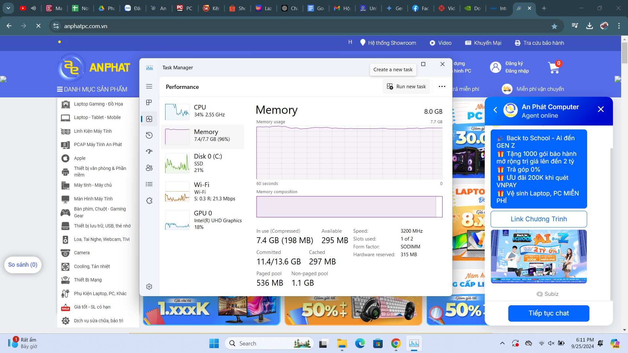Open Chrome three-dot menu
This screenshot has width=628, height=353.
(x=619, y=26)
